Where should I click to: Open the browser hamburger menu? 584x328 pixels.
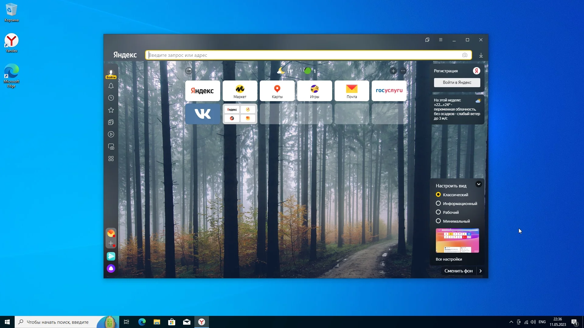tap(441, 40)
